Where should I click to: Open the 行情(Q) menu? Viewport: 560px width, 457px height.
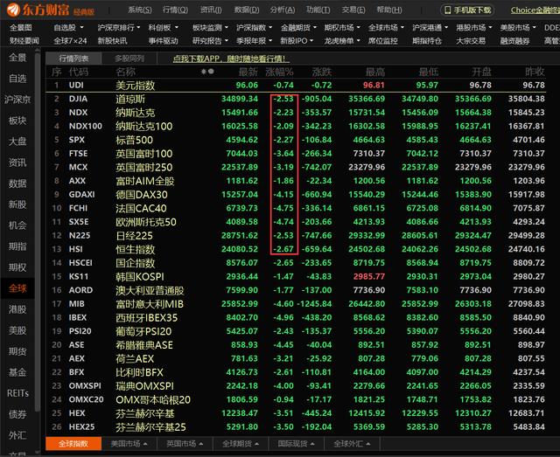tap(175, 10)
